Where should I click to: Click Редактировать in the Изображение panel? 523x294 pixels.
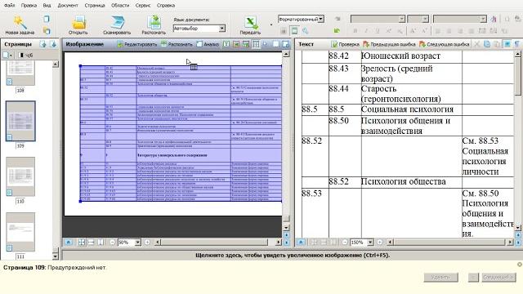pyautogui.click(x=136, y=44)
